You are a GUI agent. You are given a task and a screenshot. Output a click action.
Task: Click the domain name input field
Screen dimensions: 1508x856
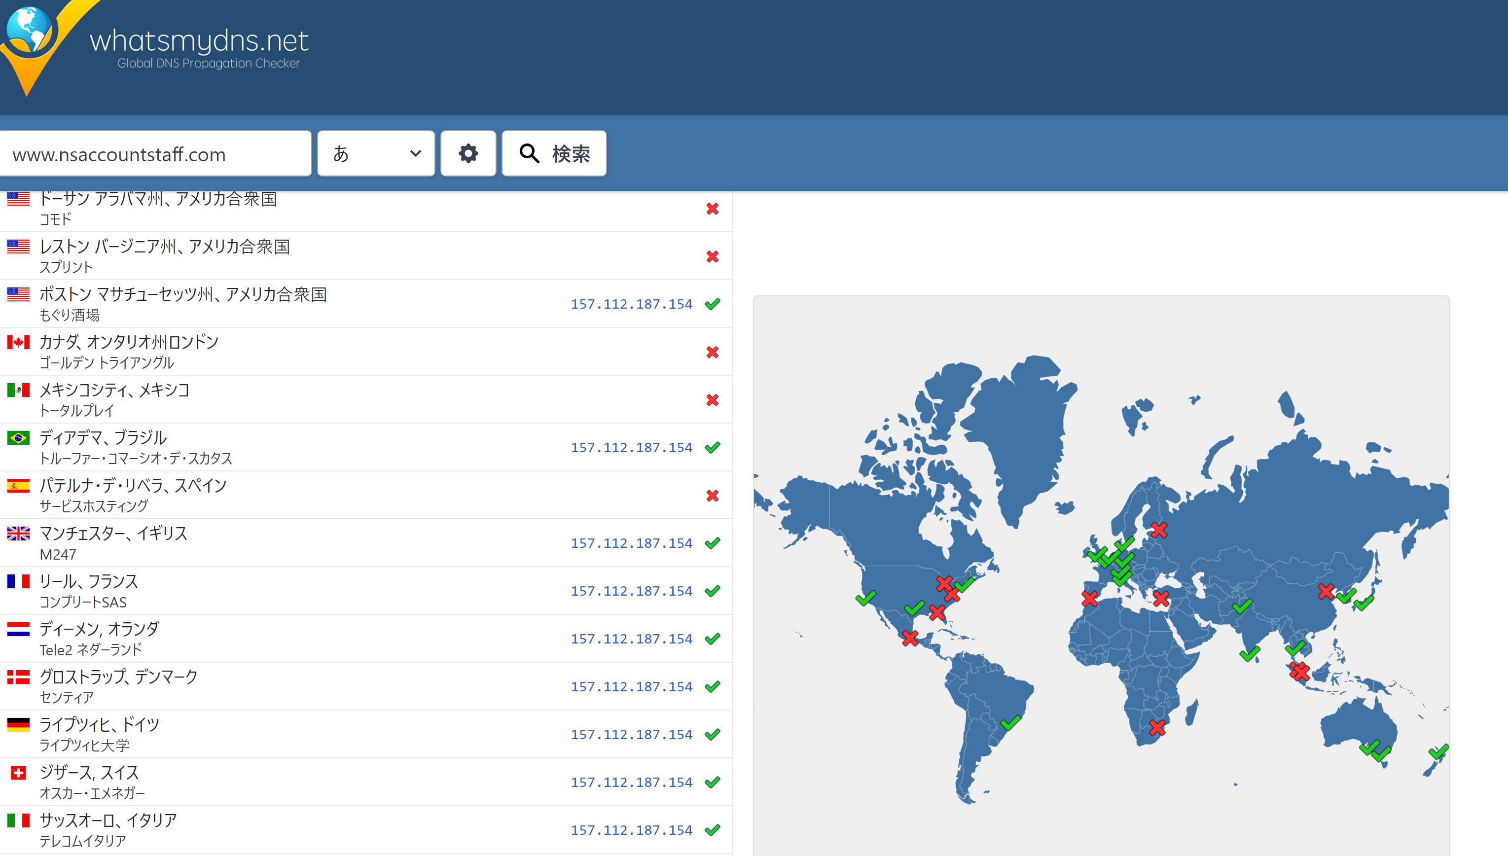click(155, 154)
